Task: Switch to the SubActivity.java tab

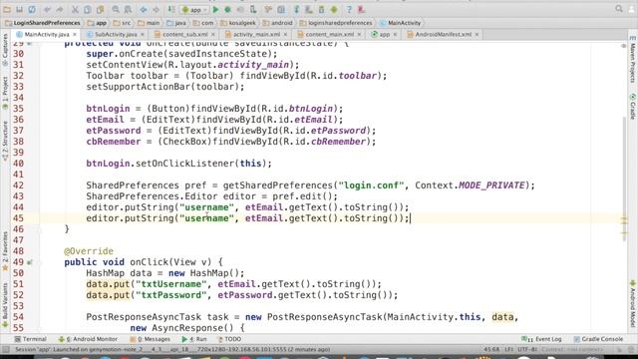Action: pos(116,34)
